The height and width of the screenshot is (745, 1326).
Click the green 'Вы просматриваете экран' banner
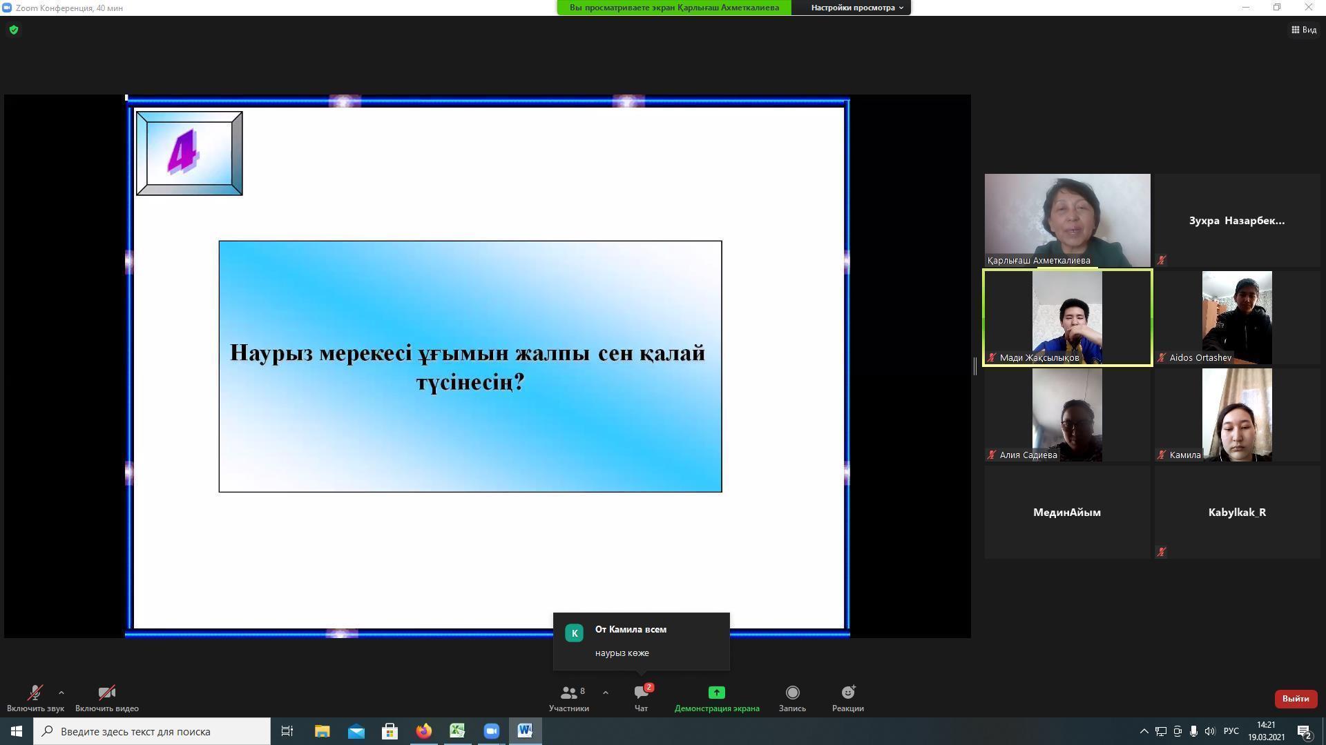674,8
